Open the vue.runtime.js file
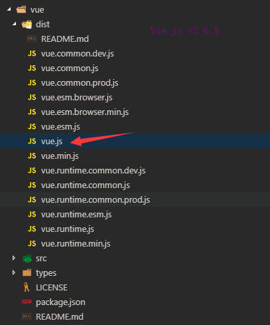 point(68,229)
